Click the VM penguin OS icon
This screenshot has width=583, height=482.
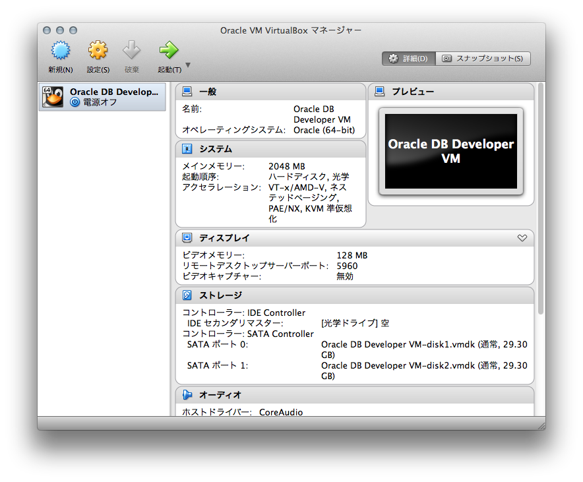click(53, 97)
